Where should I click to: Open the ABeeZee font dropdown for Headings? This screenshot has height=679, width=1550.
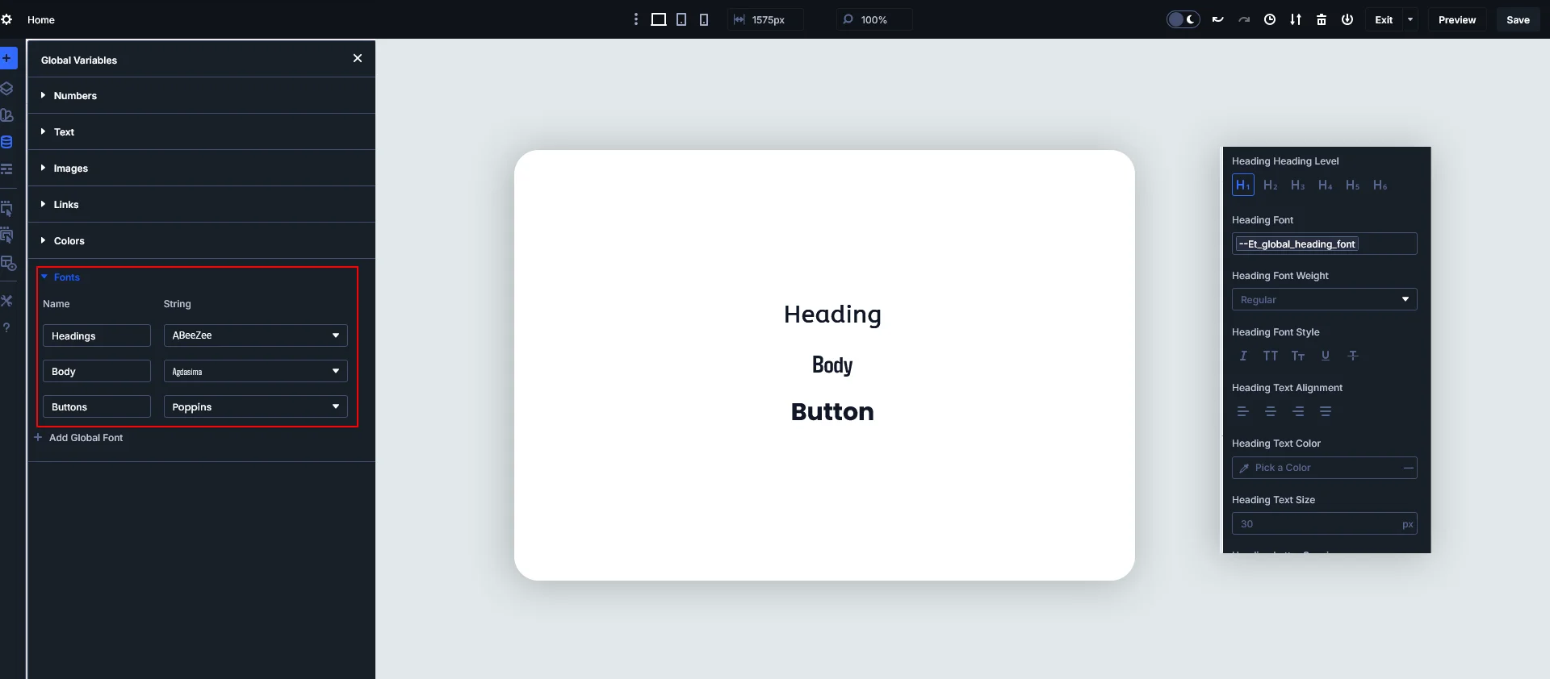tap(255, 335)
